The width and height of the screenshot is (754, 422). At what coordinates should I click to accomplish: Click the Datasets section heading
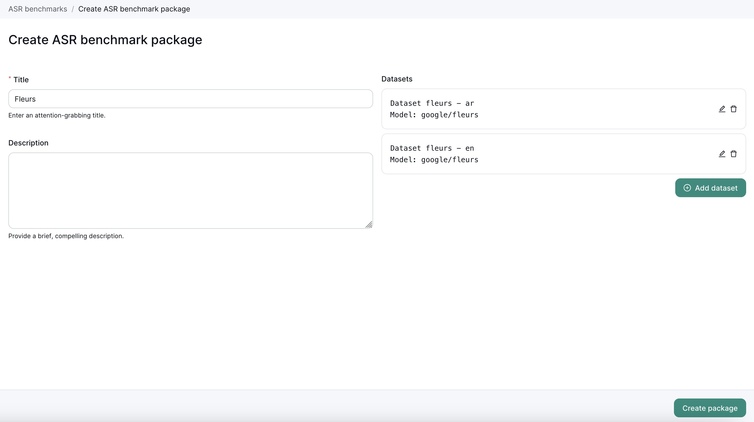pyautogui.click(x=397, y=79)
